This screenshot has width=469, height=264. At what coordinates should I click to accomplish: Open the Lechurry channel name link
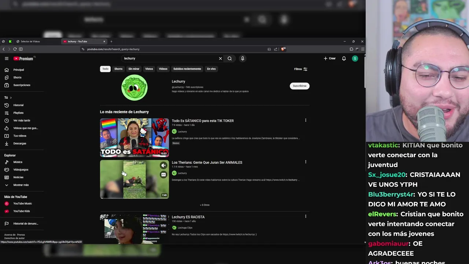pos(178,81)
